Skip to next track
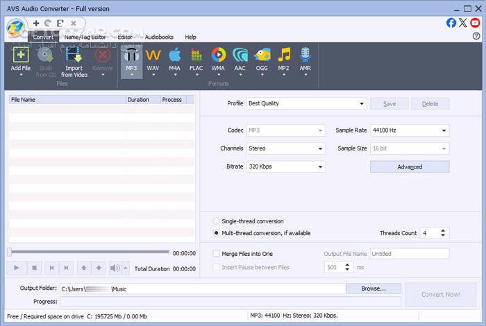 click(x=67, y=268)
